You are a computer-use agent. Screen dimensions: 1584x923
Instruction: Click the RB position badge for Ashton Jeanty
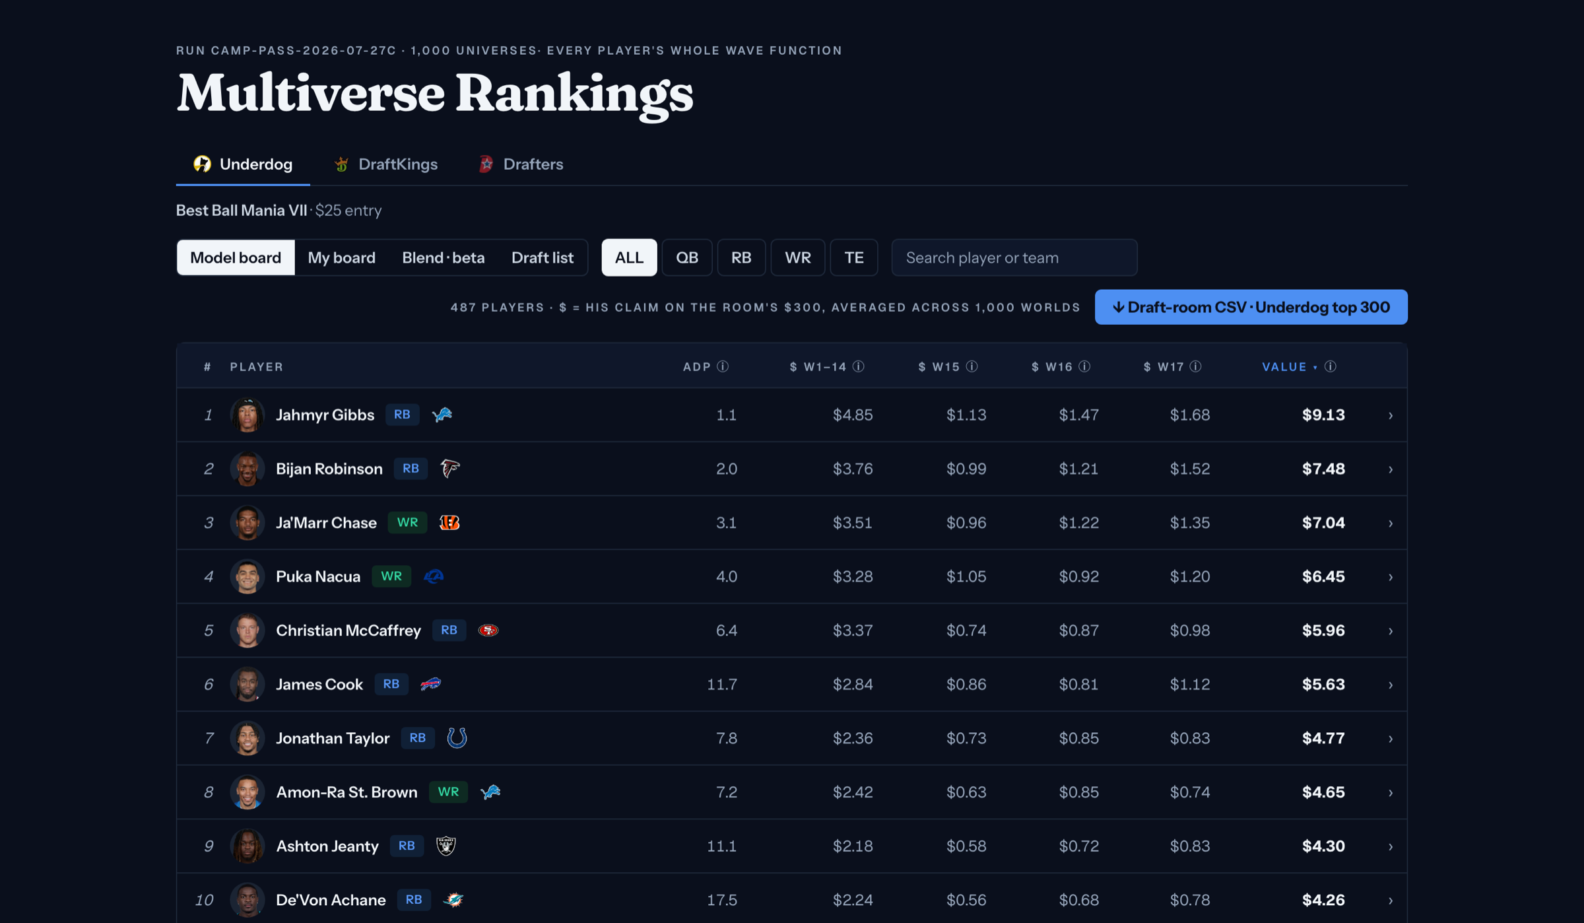pos(407,846)
